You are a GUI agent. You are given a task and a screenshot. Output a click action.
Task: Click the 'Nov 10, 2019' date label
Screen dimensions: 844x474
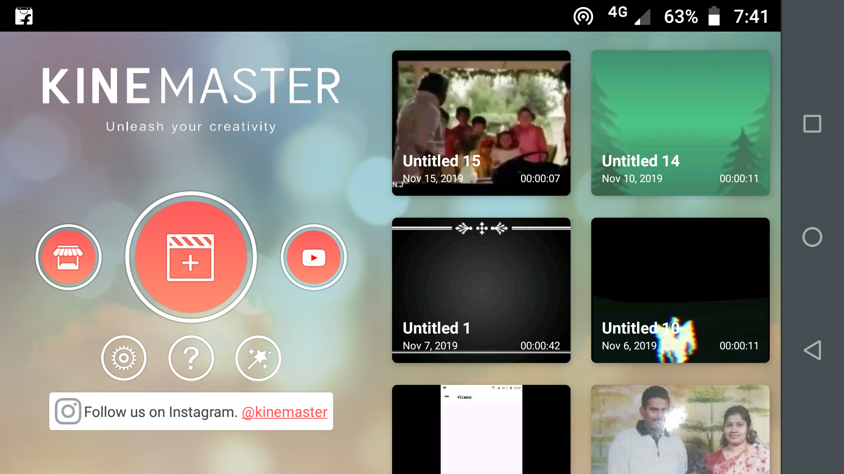point(632,179)
